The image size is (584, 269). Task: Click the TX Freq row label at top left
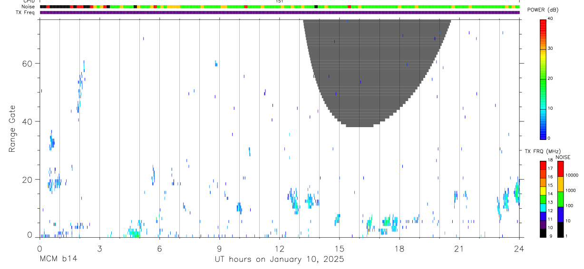click(25, 12)
